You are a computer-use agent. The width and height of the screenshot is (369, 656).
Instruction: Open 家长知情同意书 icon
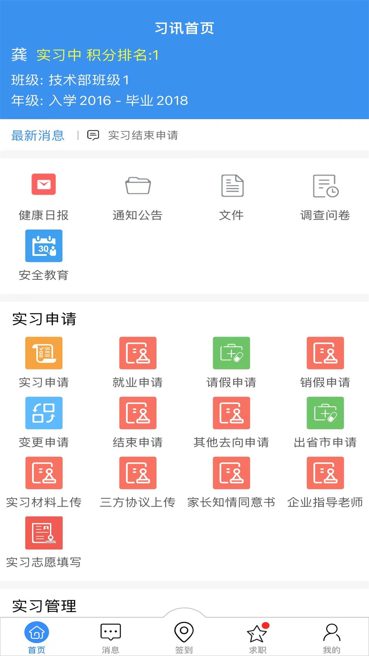[x=231, y=473]
